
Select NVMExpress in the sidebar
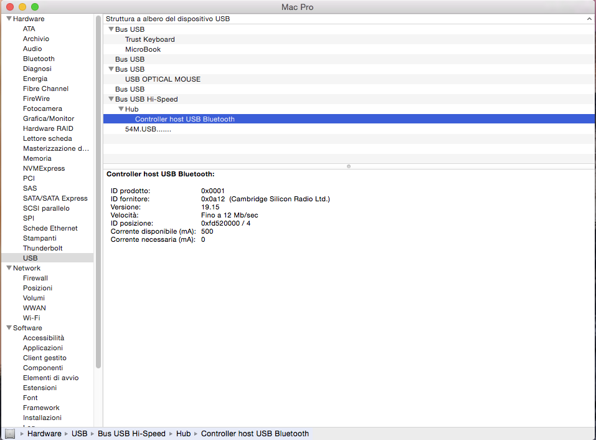(44, 168)
